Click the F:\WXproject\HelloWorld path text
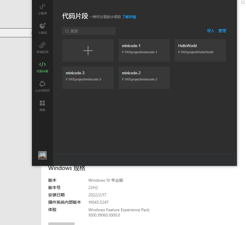This screenshot has height=225, width=246. (x=196, y=52)
